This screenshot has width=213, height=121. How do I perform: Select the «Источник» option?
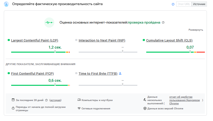[x=199, y=4]
